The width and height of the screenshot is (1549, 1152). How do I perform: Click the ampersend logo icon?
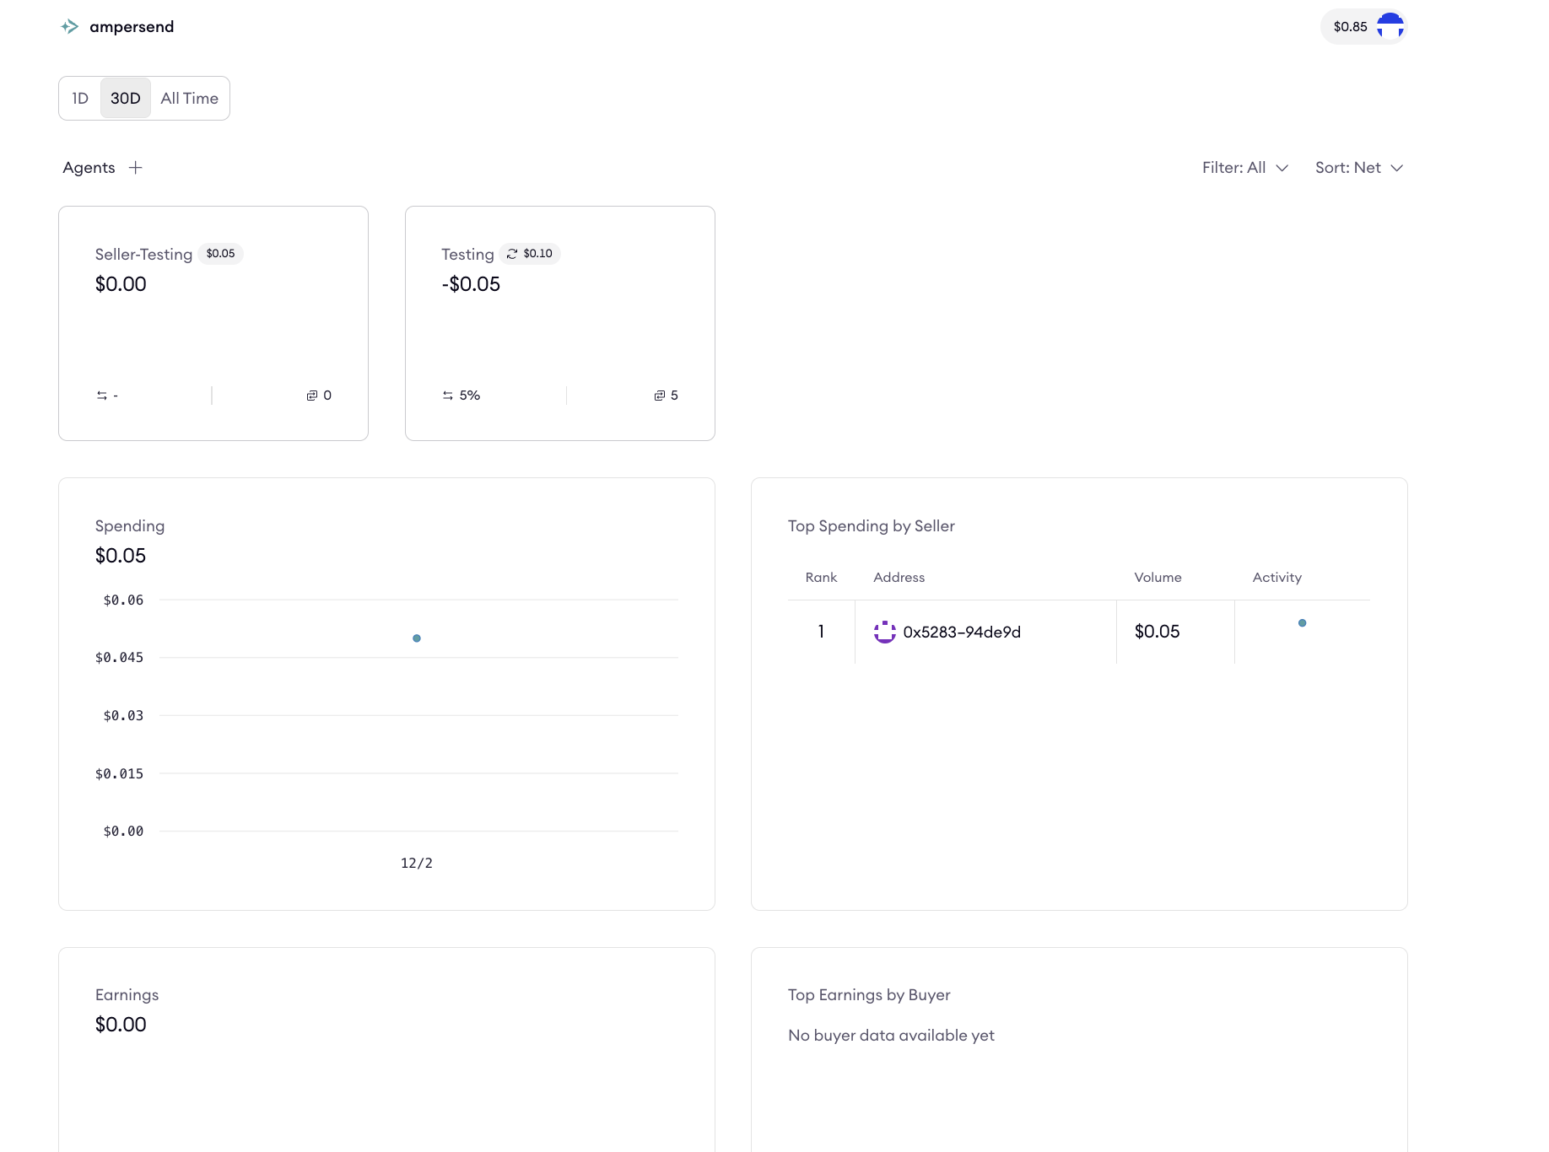(70, 26)
